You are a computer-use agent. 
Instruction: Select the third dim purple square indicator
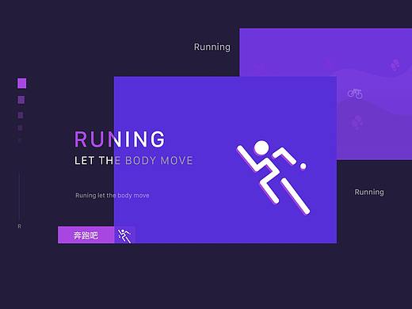21,115
